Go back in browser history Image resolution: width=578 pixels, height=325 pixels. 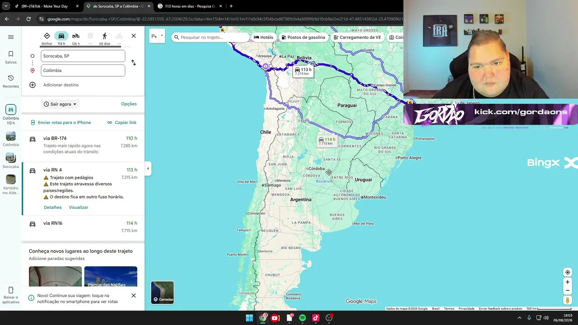(7, 19)
